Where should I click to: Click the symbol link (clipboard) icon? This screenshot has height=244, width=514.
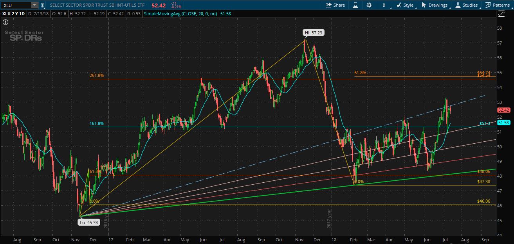42,5
